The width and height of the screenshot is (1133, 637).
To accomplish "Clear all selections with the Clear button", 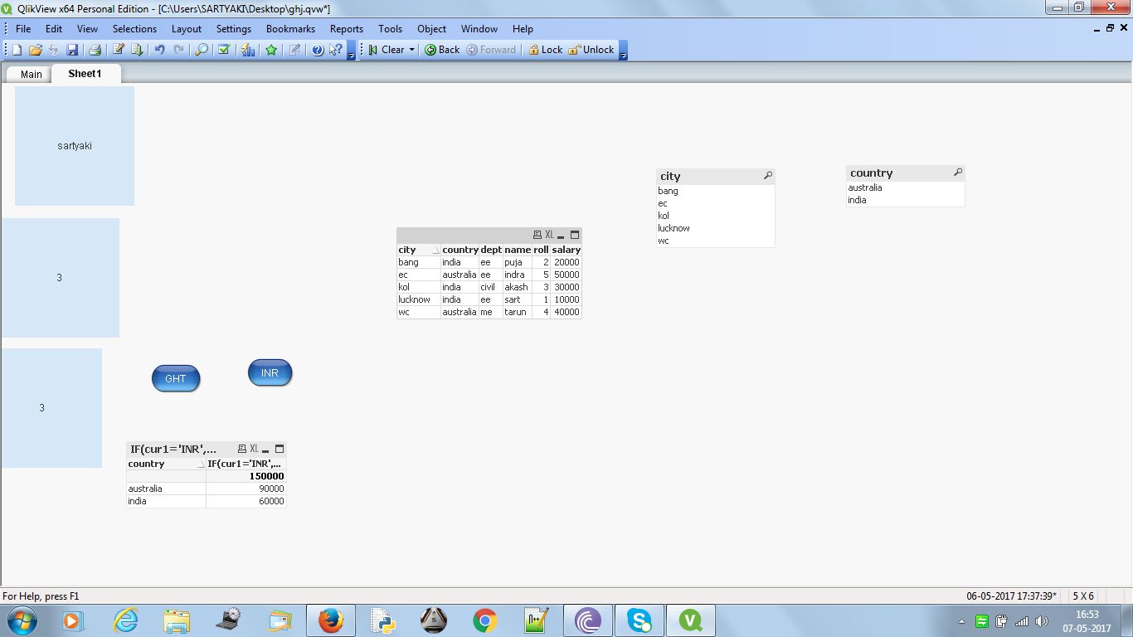I will 387,50.
